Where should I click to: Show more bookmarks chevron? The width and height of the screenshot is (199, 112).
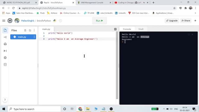195,13
